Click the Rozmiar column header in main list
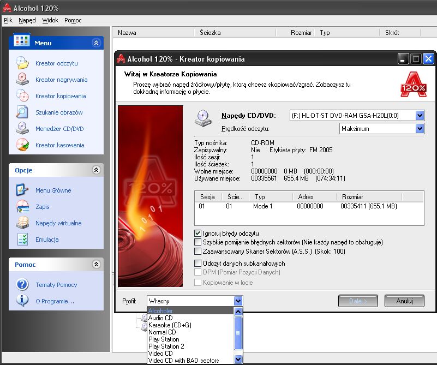 point(295,33)
